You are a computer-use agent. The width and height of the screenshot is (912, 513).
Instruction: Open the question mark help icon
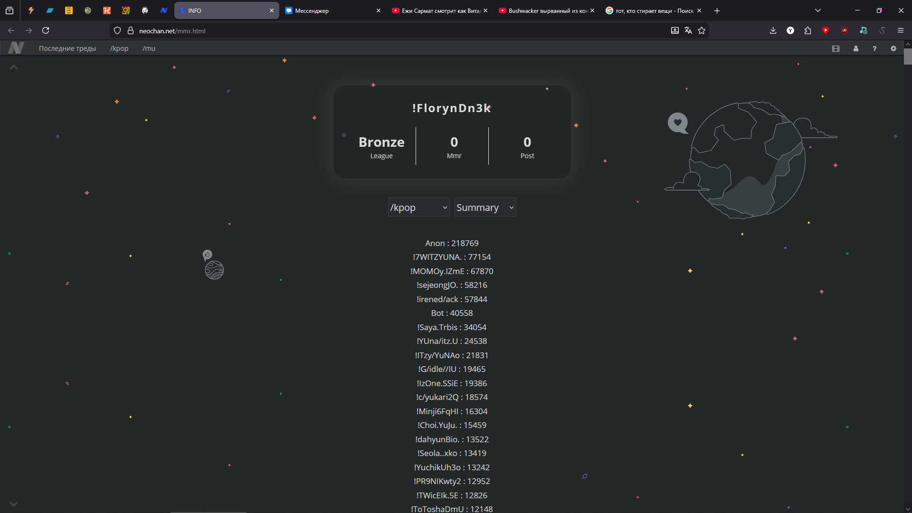pyautogui.click(x=874, y=48)
